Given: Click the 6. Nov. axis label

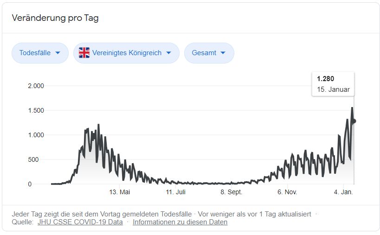Looking at the screenshot, I should point(287,192).
